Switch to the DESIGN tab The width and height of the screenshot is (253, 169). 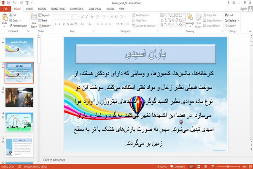tap(42, 9)
